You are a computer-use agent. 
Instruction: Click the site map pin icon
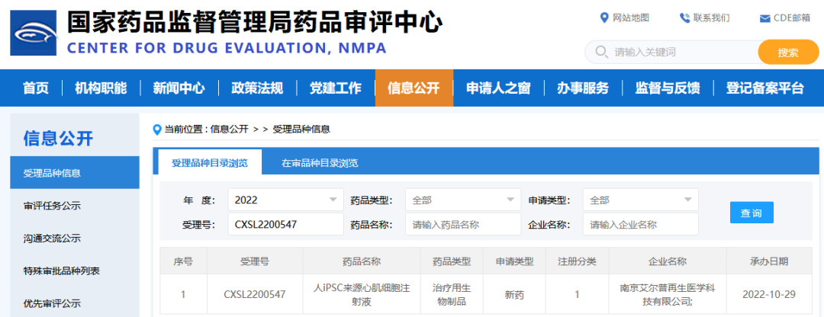[604, 18]
